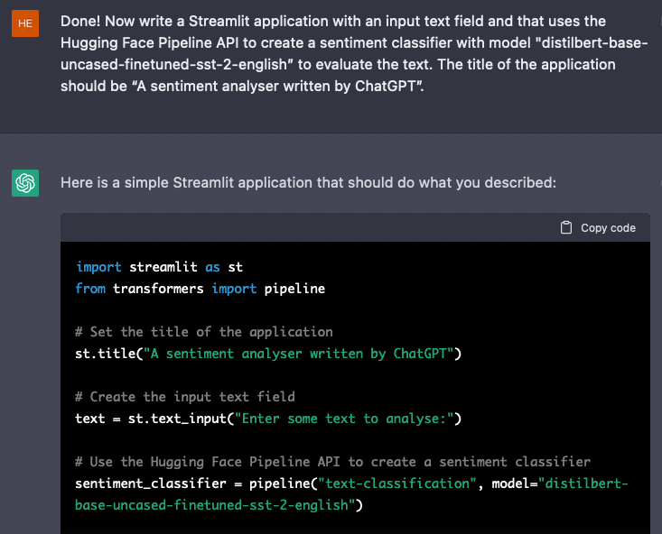Click the orange HE user avatar
The height and width of the screenshot is (534, 662).
click(25, 23)
